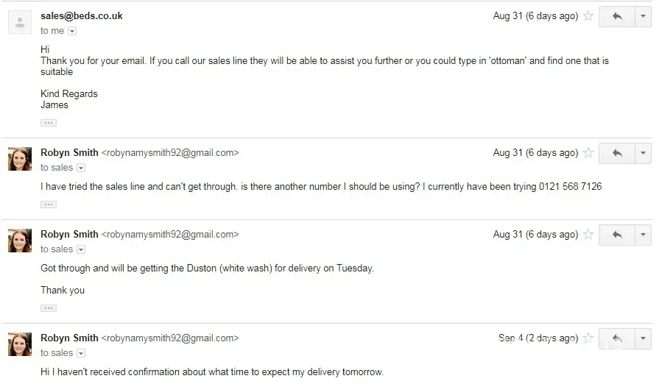Image resolution: width=659 pixels, height=384 pixels.
Task: Toggle star on the Sep 4 message
Action: click(588, 338)
